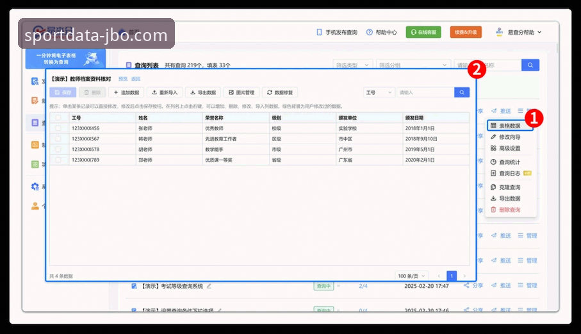This screenshot has height=334, width=581.
Task: Click the 优质课一等奖 cell
Action: point(236,160)
